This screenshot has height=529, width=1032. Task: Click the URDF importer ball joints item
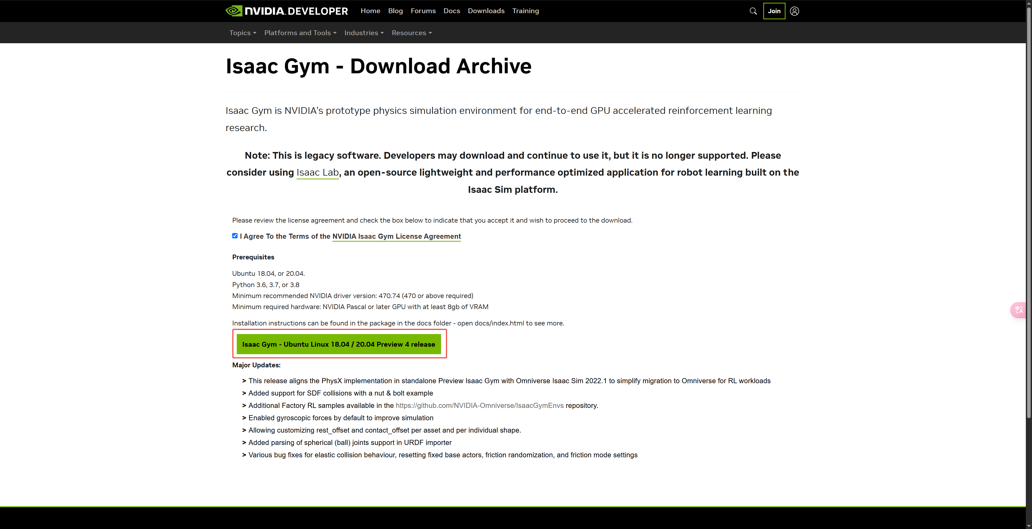click(350, 443)
